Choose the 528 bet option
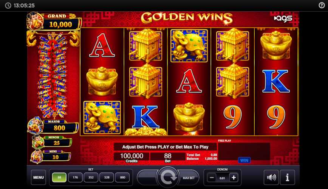 [x=107, y=178]
